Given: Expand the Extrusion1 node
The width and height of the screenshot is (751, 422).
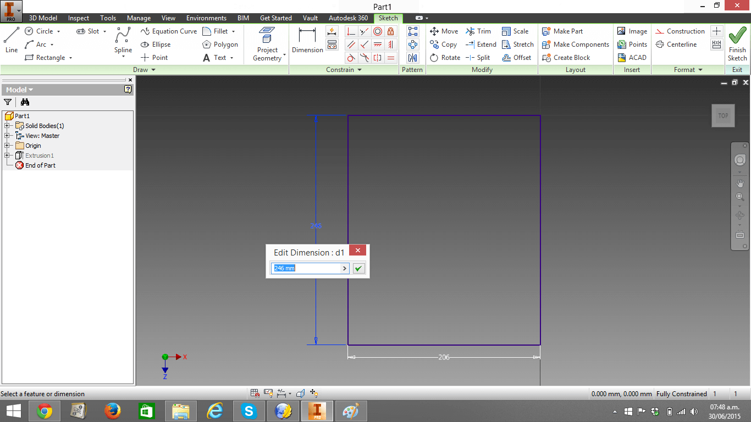Looking at the screenshot, I should (x=7, y=156).
